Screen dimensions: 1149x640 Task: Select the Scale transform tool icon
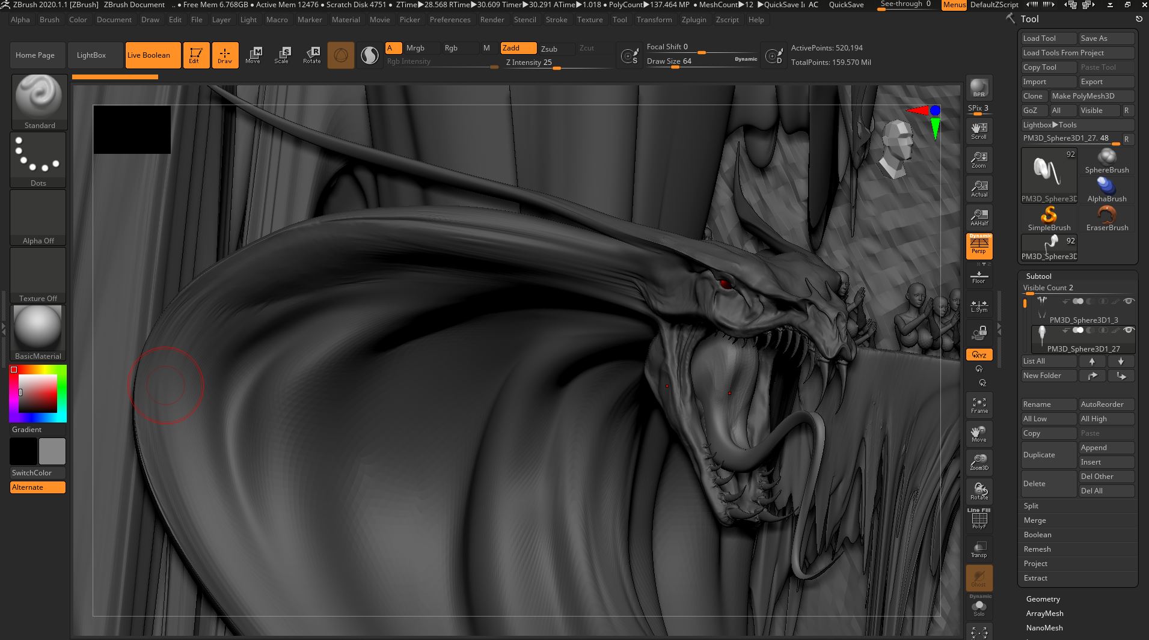coord(281,55)
